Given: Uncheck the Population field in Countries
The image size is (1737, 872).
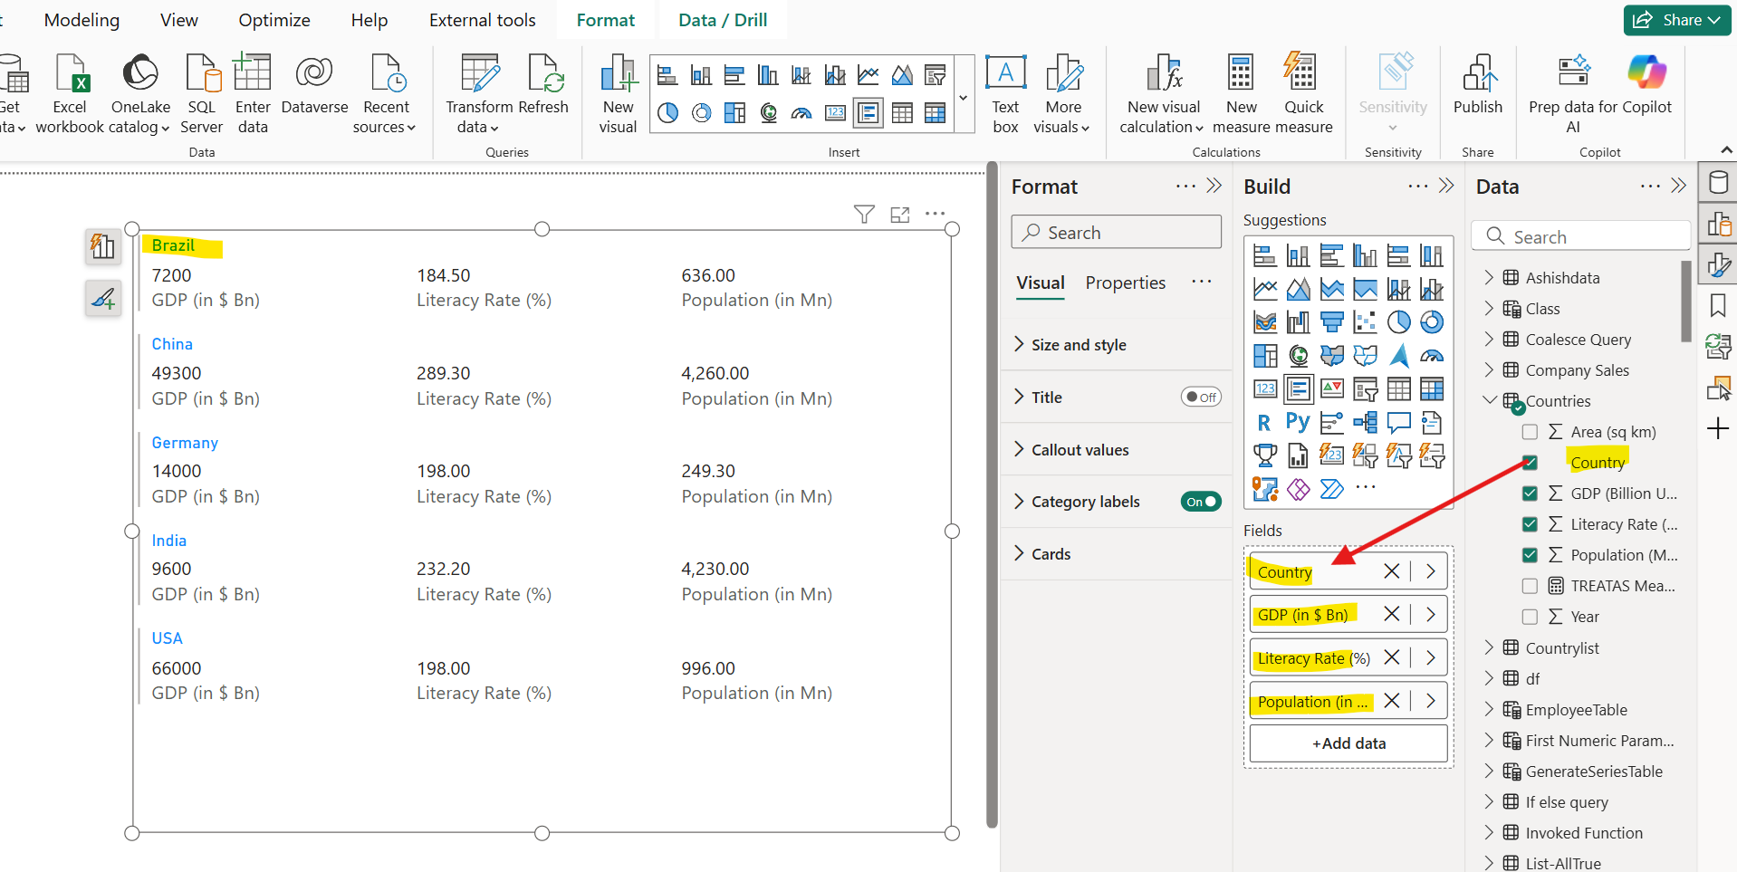Looking at the screenshot, I should click(1530, 554).
